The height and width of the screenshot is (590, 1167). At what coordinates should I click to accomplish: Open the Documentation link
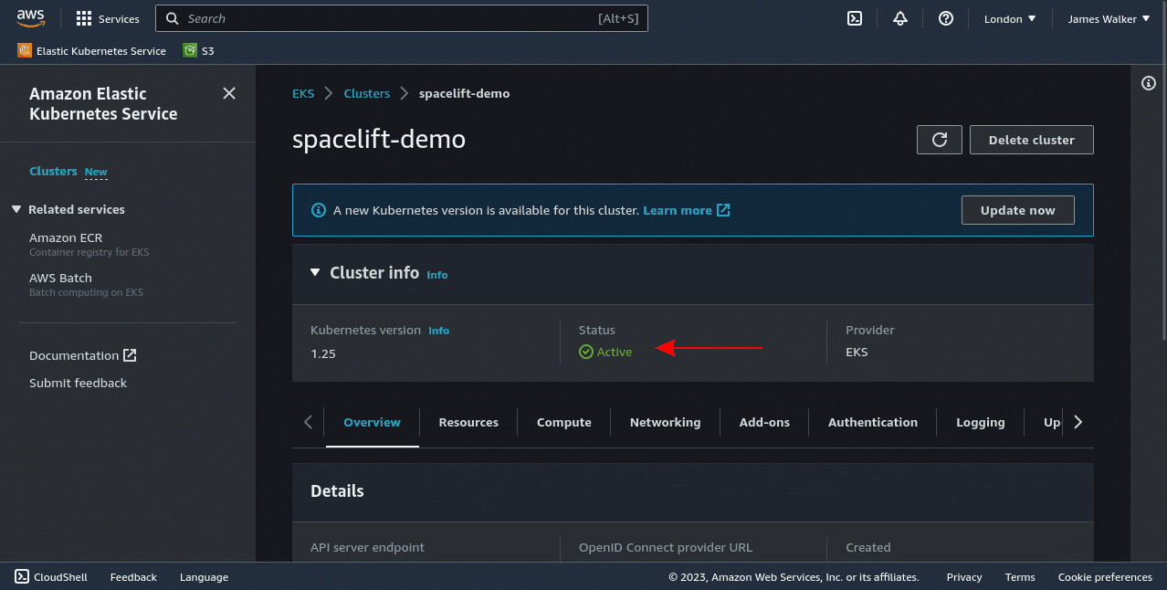(74, 355)
